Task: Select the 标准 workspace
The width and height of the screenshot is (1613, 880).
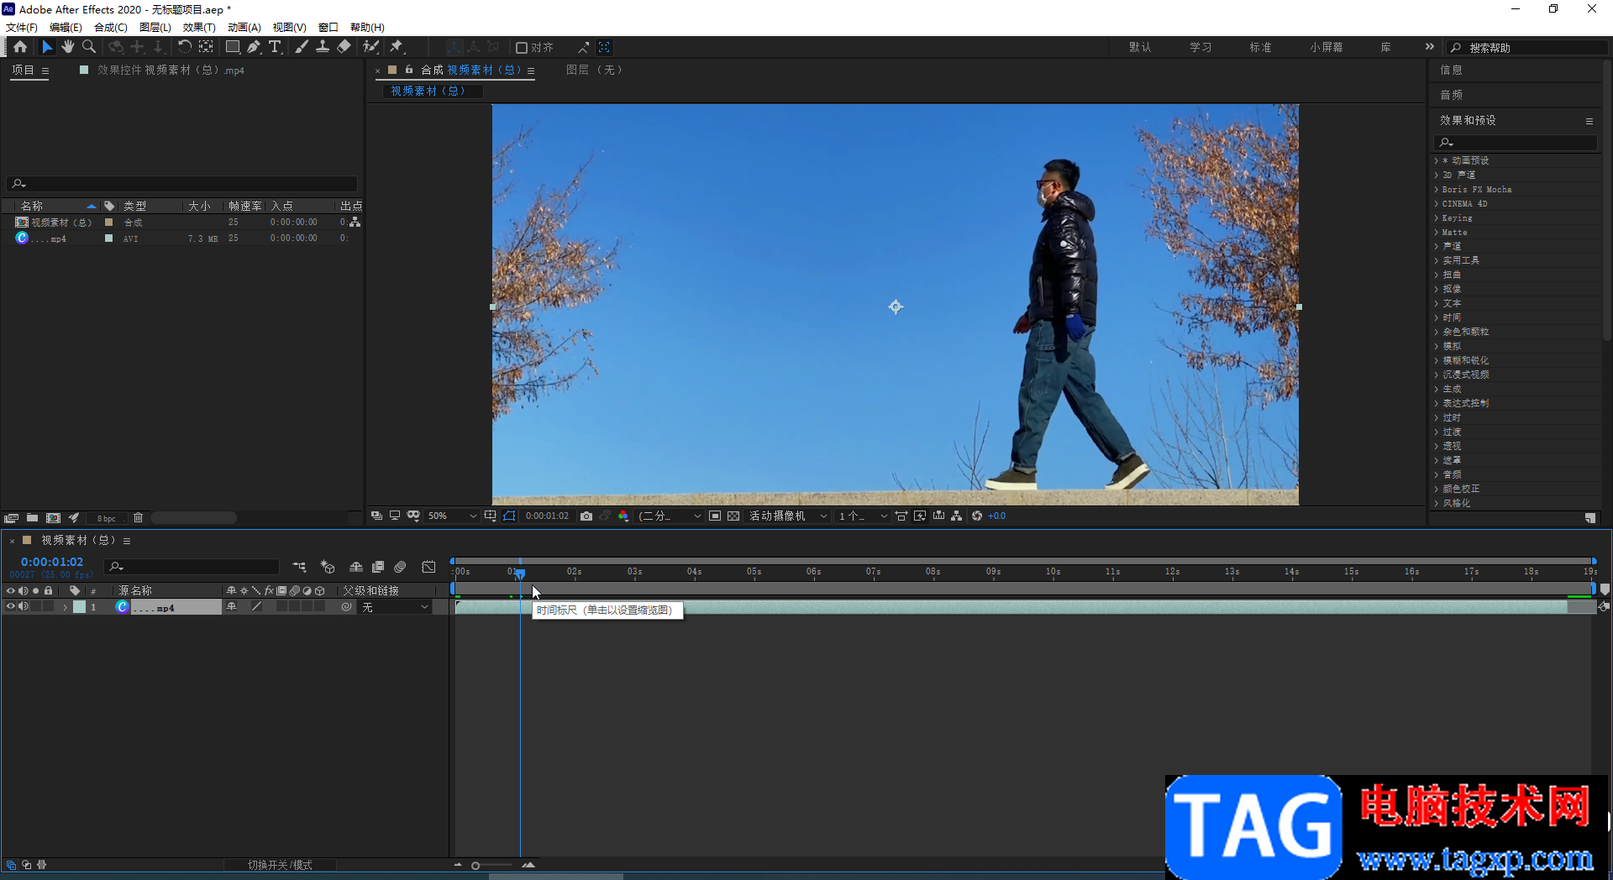Action: pyautogui.click(x=1260, y=47)
